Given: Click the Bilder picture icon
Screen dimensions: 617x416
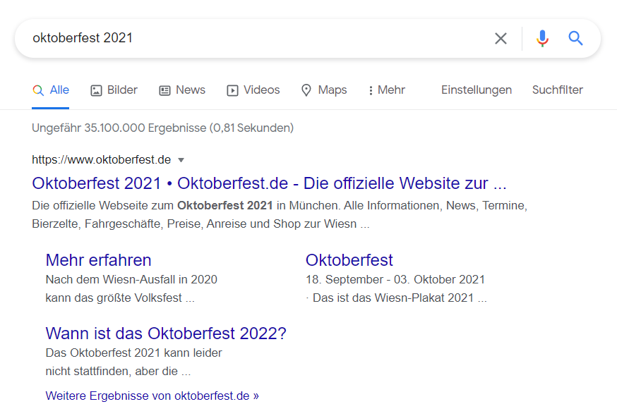Looking at the screenshot, I should (x=97, y=90).
